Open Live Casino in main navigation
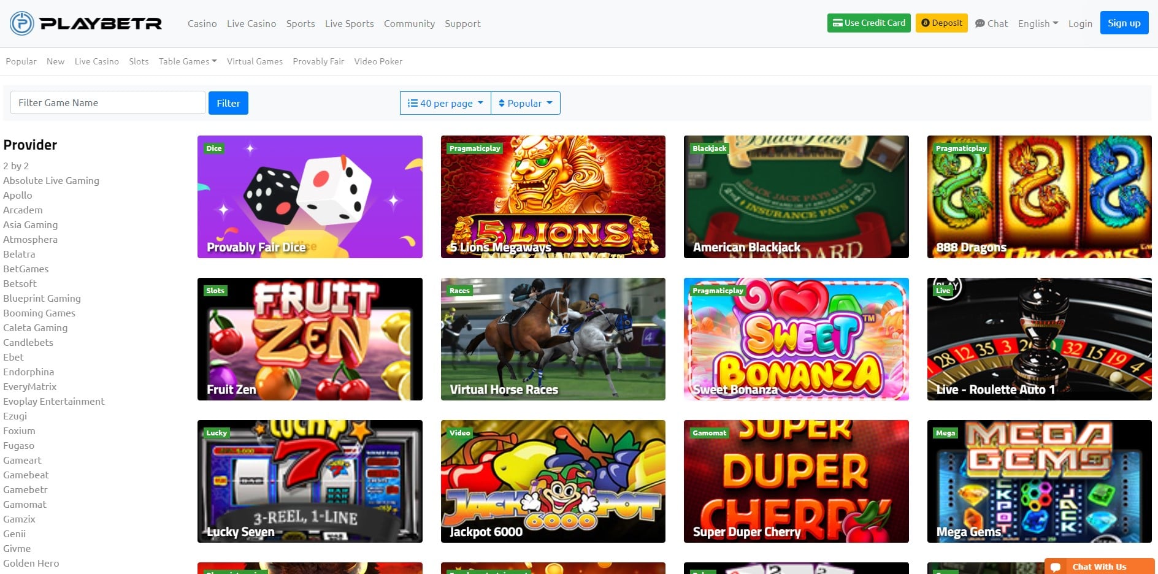 pos(251,23)
